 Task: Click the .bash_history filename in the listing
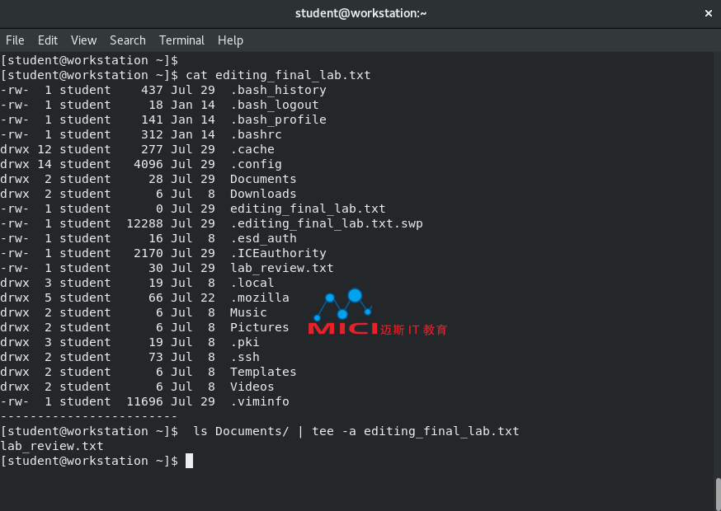(278, 90)
